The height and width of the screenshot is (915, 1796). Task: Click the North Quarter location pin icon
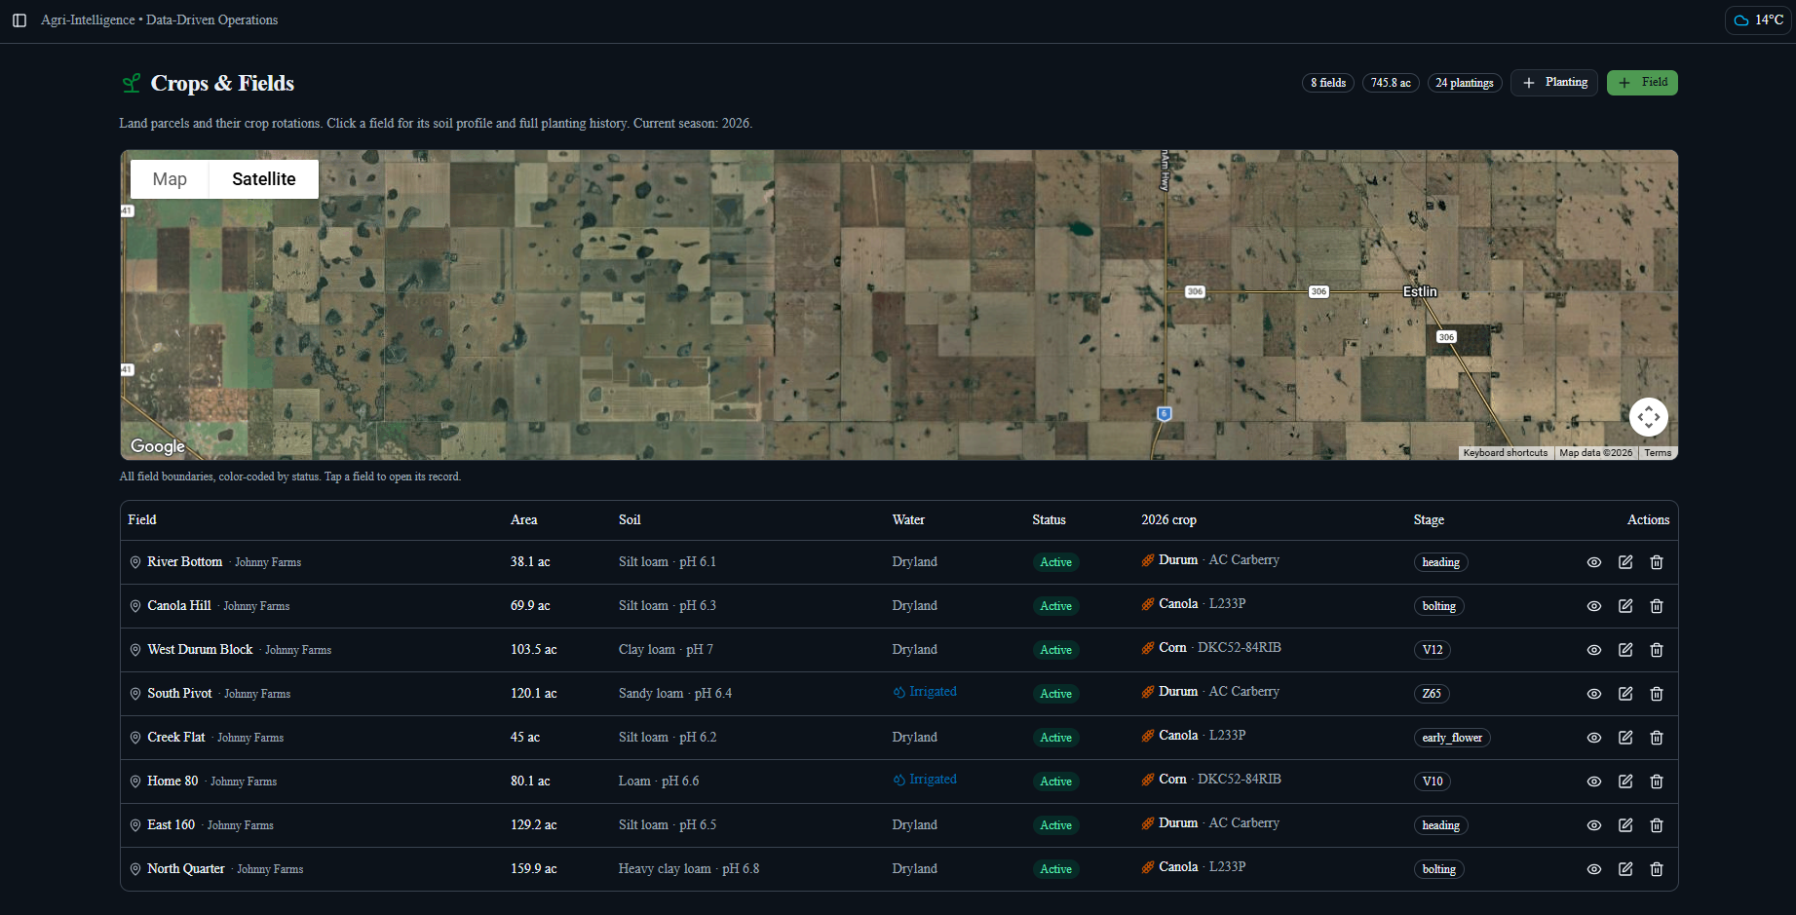tap(135, 869)
